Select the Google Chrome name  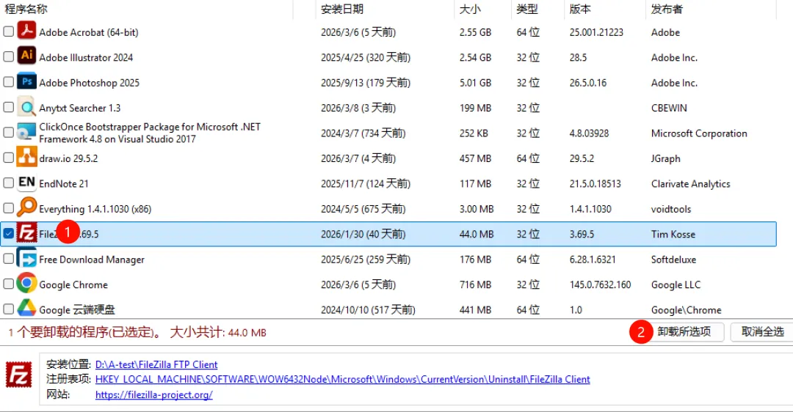[73, 284]
